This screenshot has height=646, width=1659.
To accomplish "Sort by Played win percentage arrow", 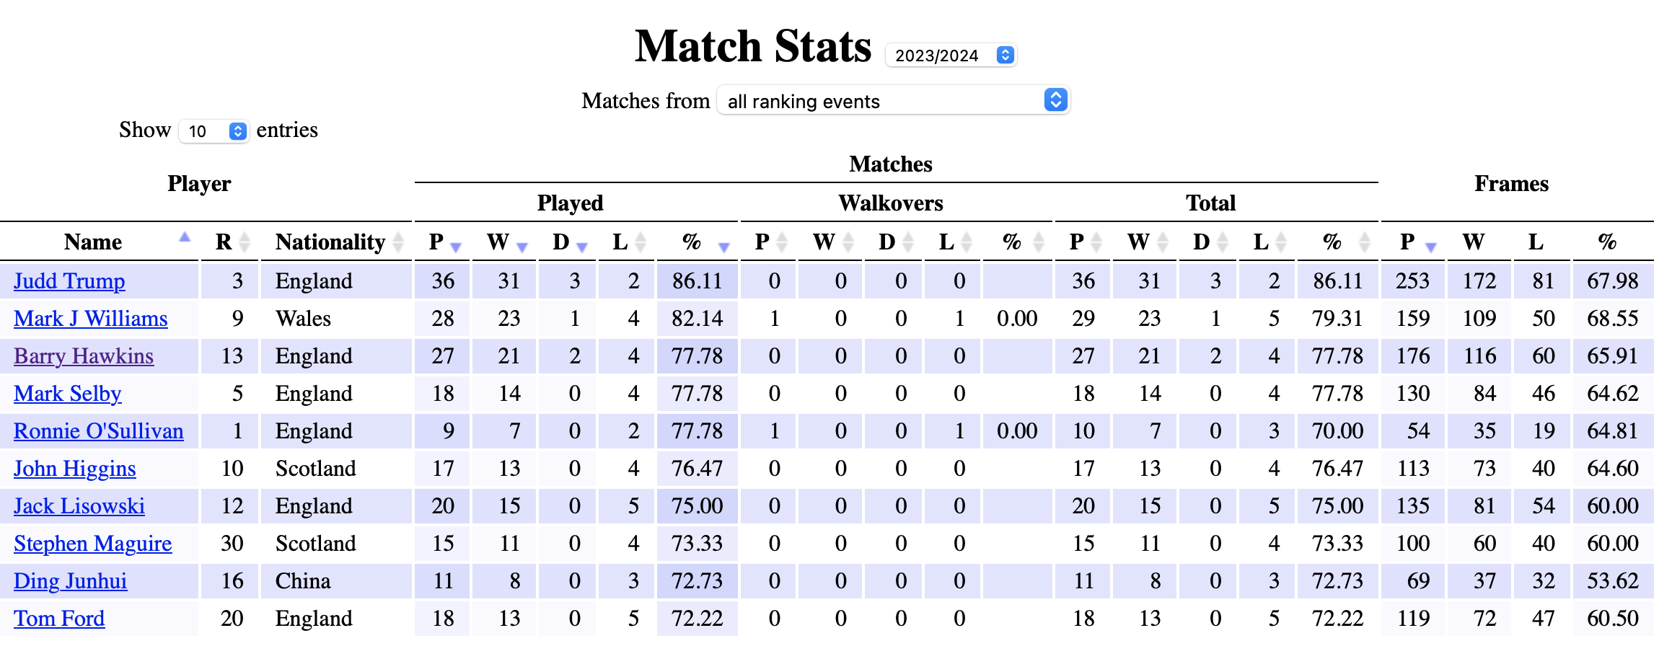I will (724, 247).
